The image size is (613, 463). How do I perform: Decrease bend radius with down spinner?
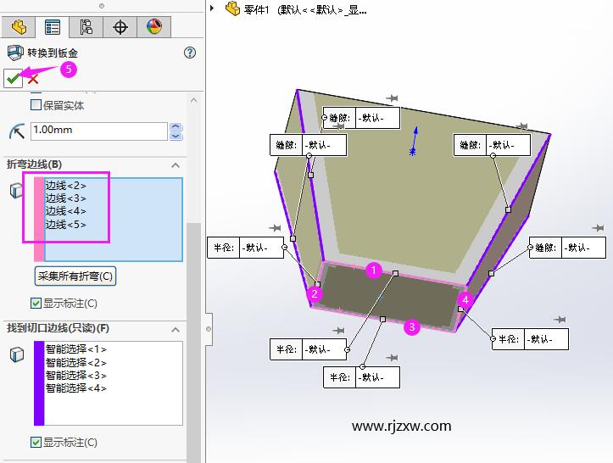coord(176,136)
